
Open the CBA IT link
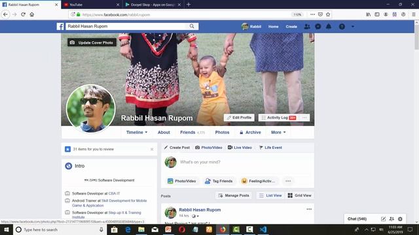pos(114,193)
